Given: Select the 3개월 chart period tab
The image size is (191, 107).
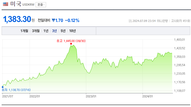Looking at the screenshot, I should point(36,31).
